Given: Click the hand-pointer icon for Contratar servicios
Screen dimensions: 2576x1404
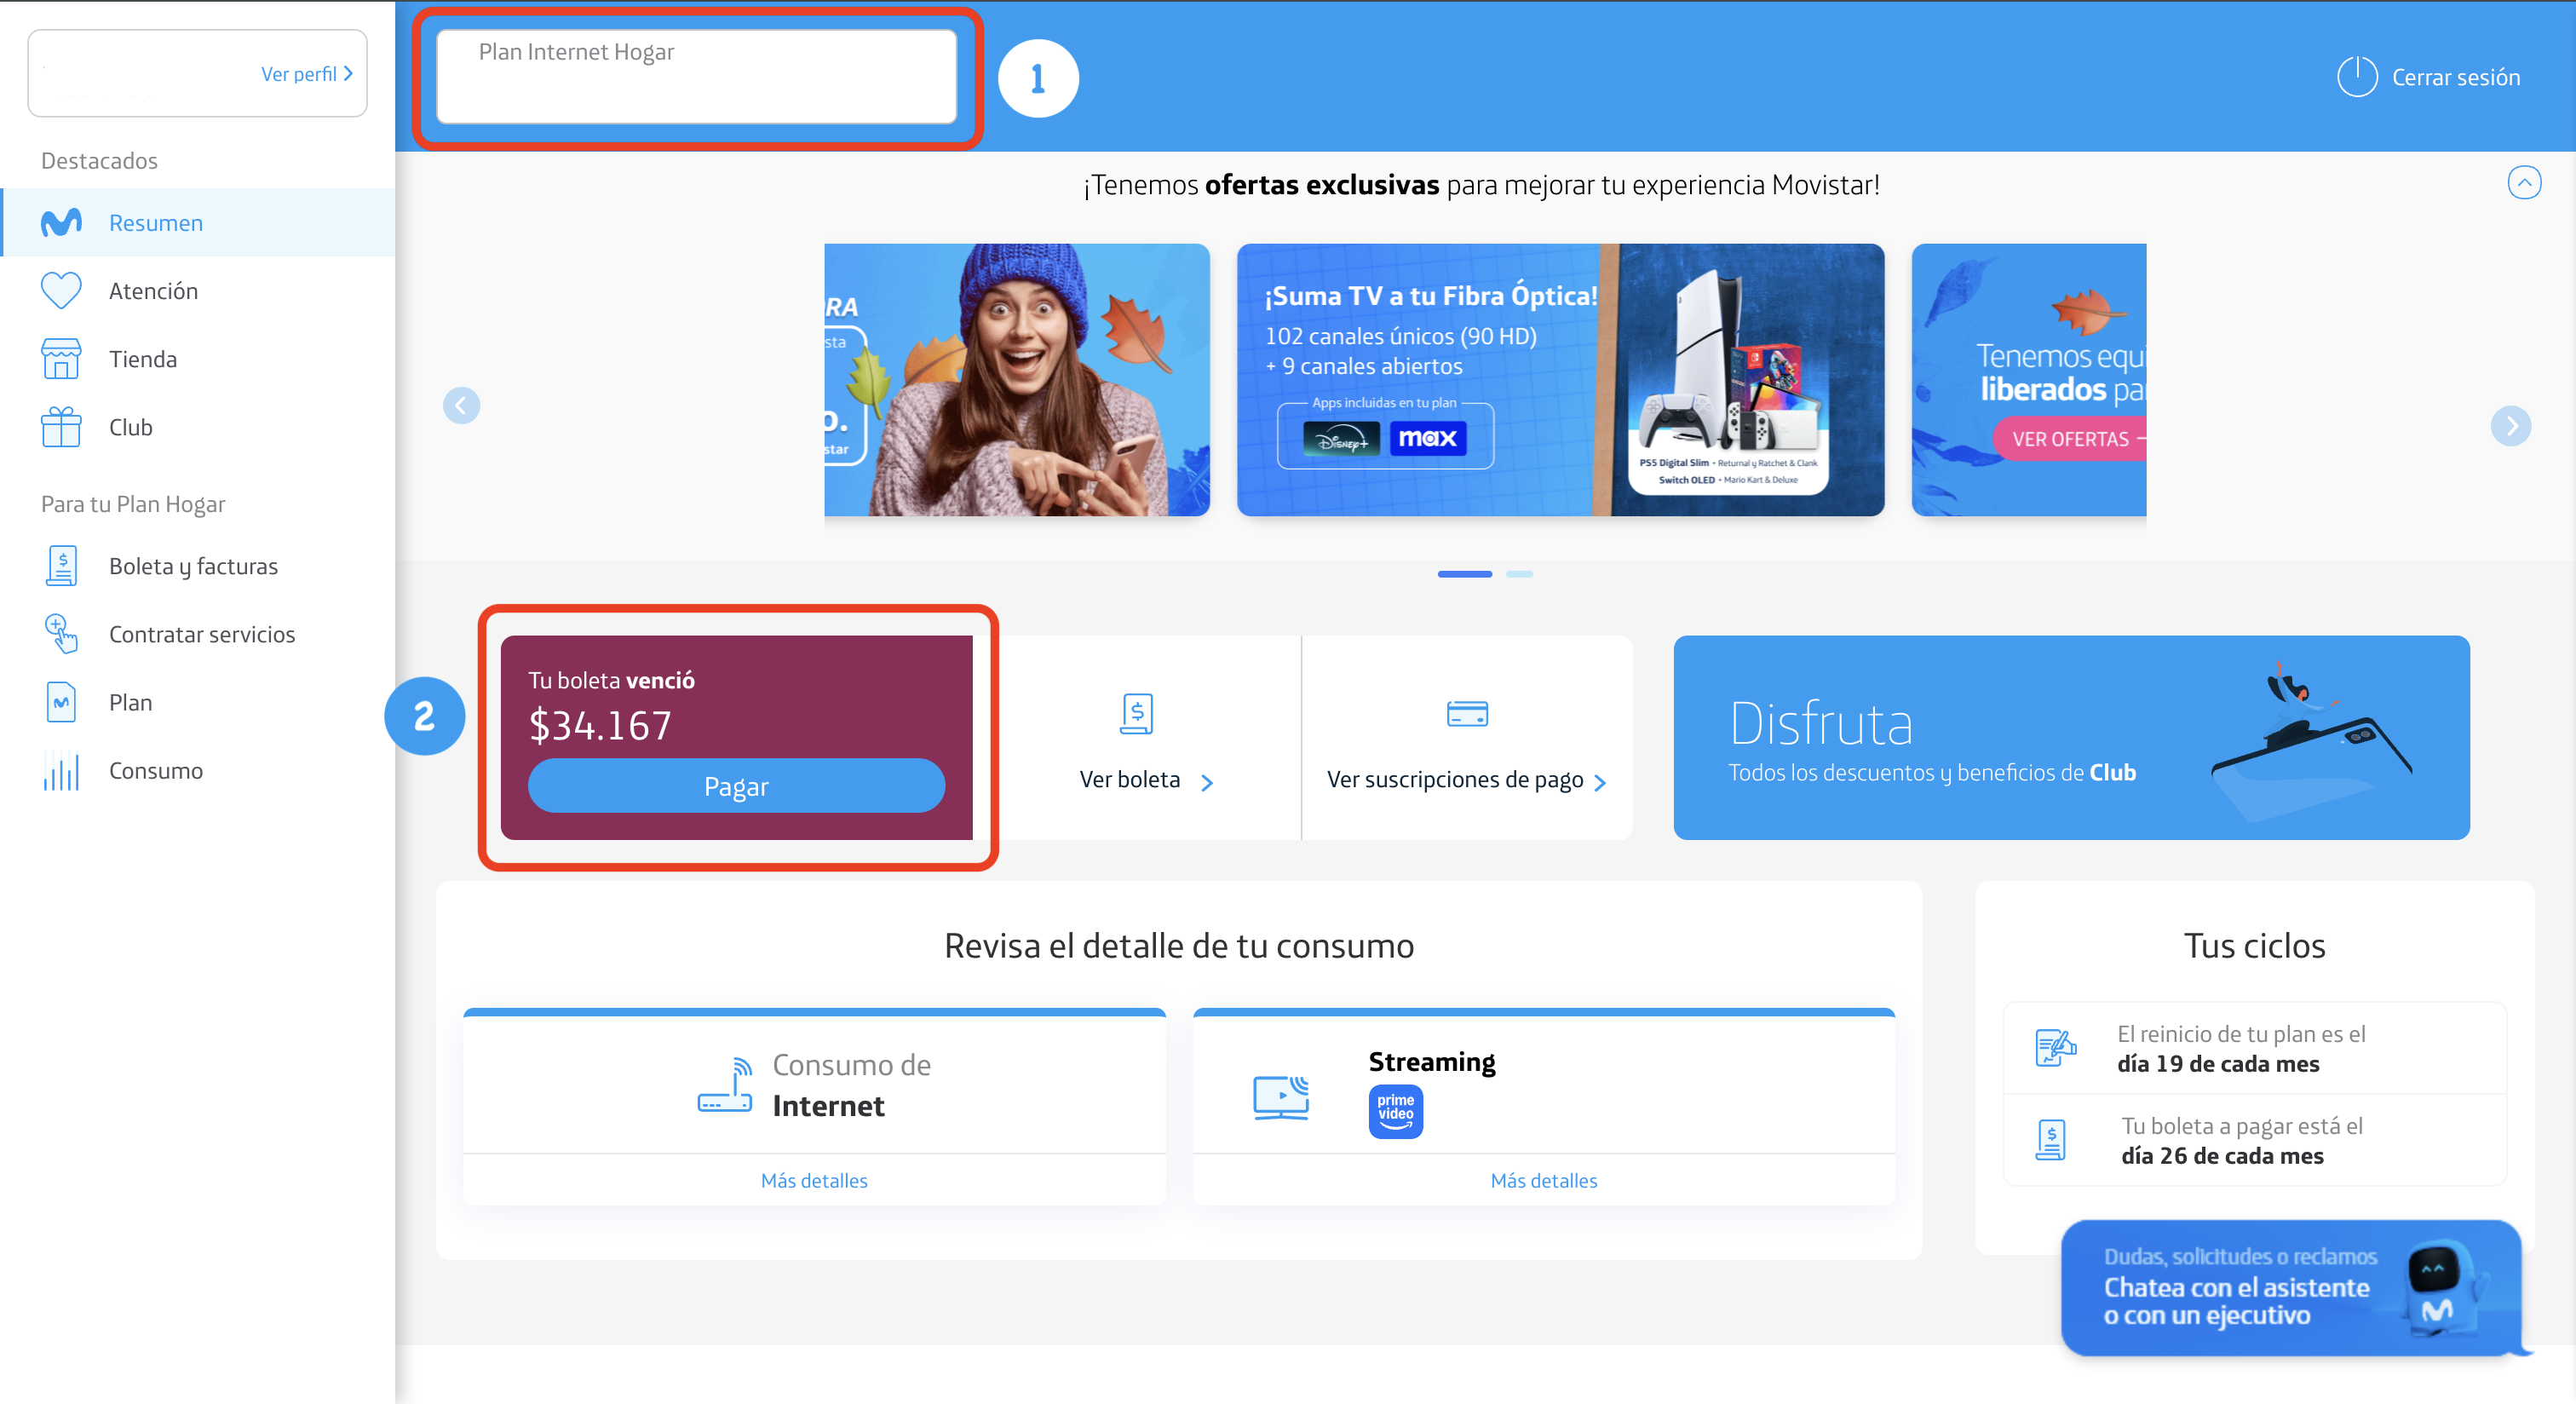Looking at the screenshot, I should [x=61, y=634].
